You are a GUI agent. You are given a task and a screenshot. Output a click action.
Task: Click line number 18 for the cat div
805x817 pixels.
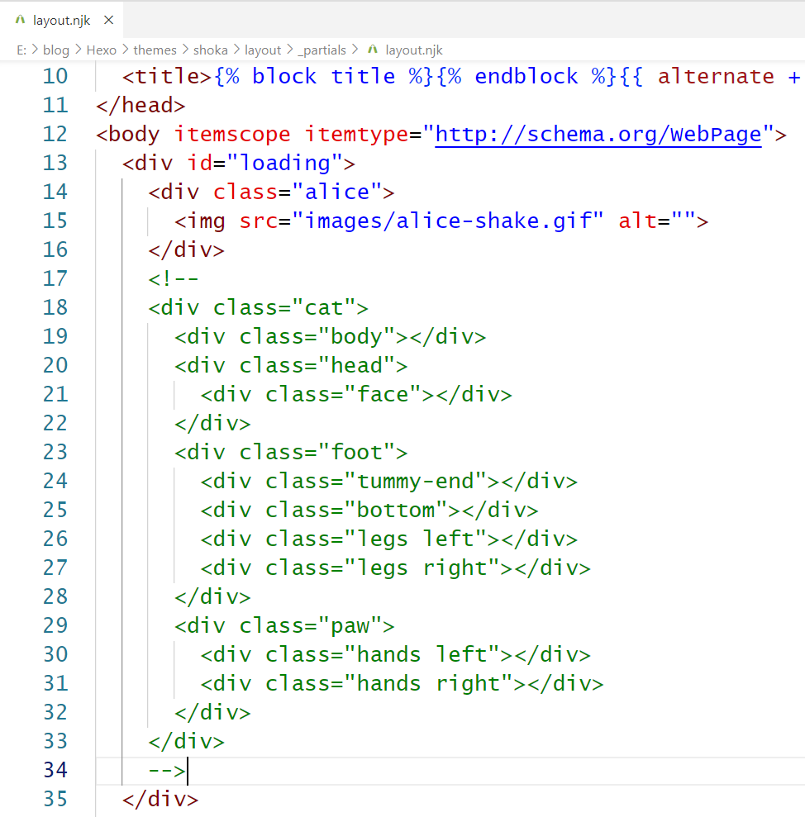[x=55, y=307]
